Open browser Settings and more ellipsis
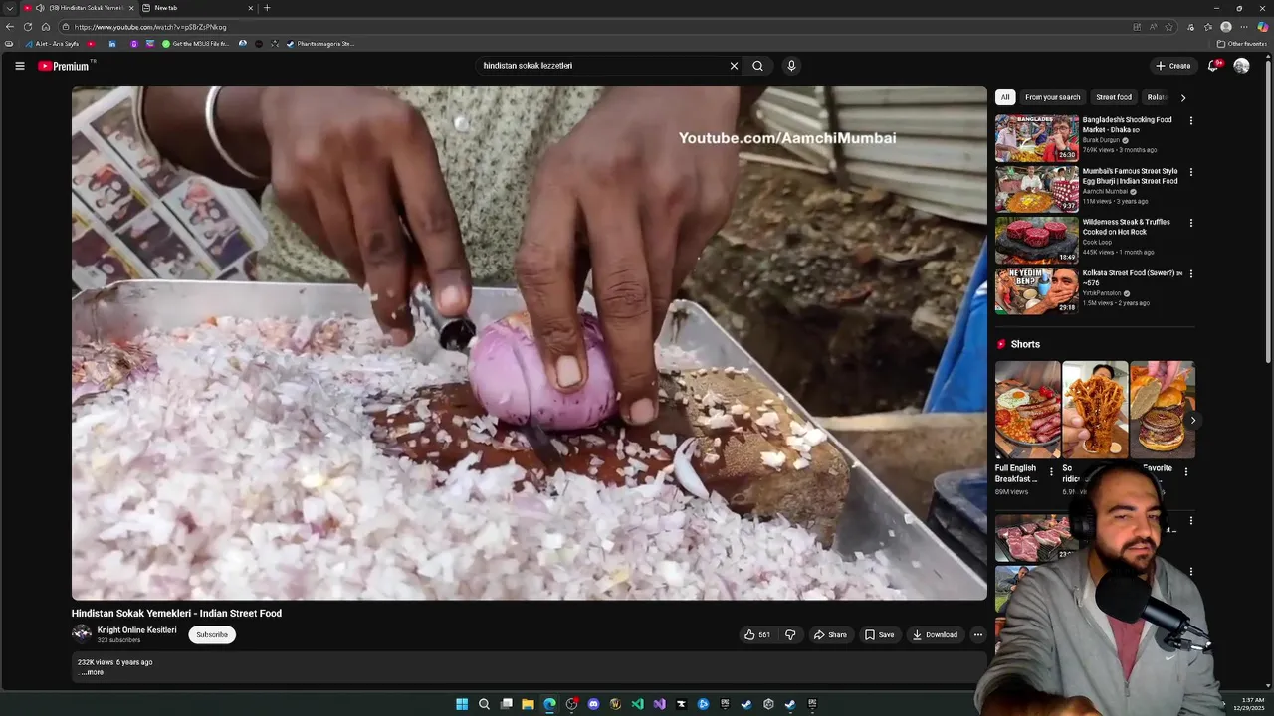The height and width of the screenshot is (716, 1274). pyautogui.click(x=1244, y=27)
